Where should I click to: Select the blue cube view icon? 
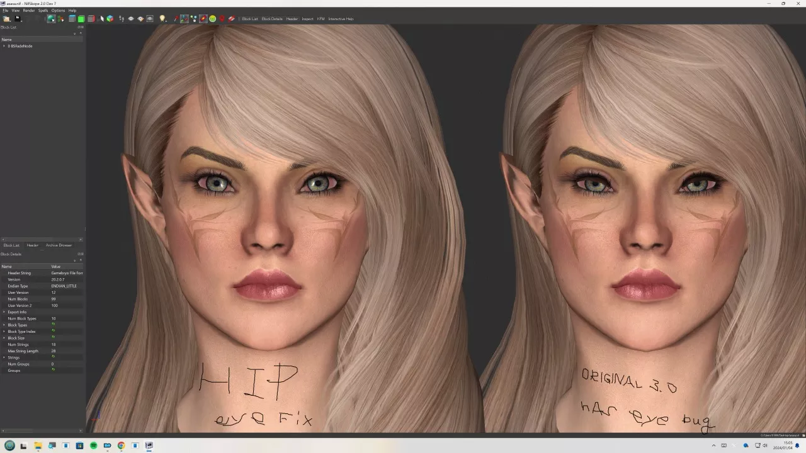pos(72,19)
